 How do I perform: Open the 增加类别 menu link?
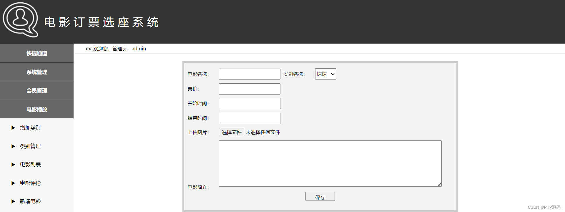[30, 128]
